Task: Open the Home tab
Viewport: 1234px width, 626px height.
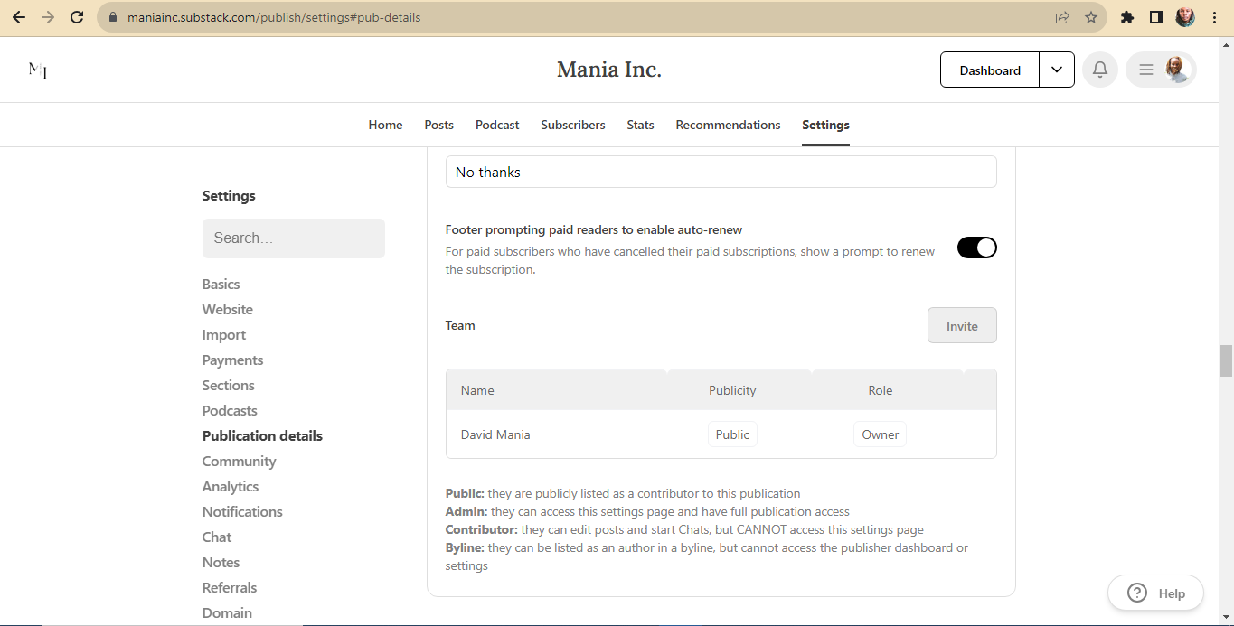Action: (x=385, y=125)
